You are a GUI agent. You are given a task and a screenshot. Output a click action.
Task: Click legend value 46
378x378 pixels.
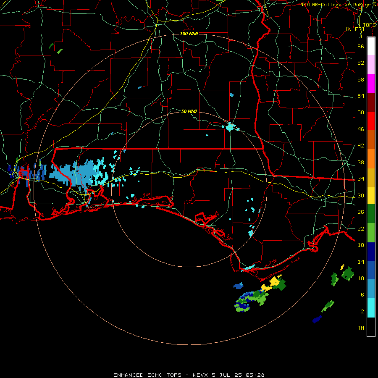pyautogui.click(x=361, y=129)
